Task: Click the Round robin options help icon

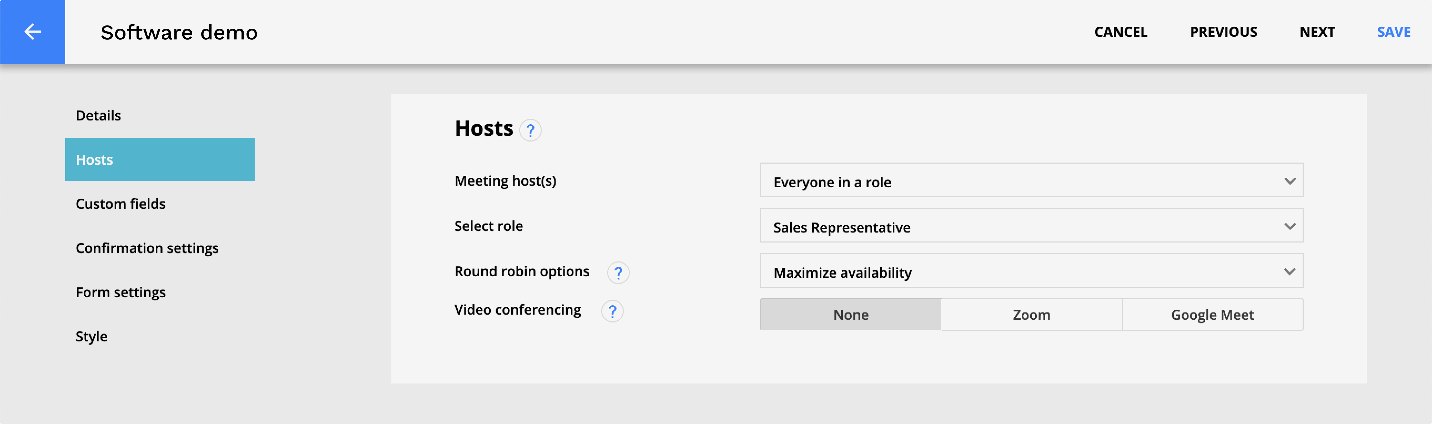Action: pos(618,273)
